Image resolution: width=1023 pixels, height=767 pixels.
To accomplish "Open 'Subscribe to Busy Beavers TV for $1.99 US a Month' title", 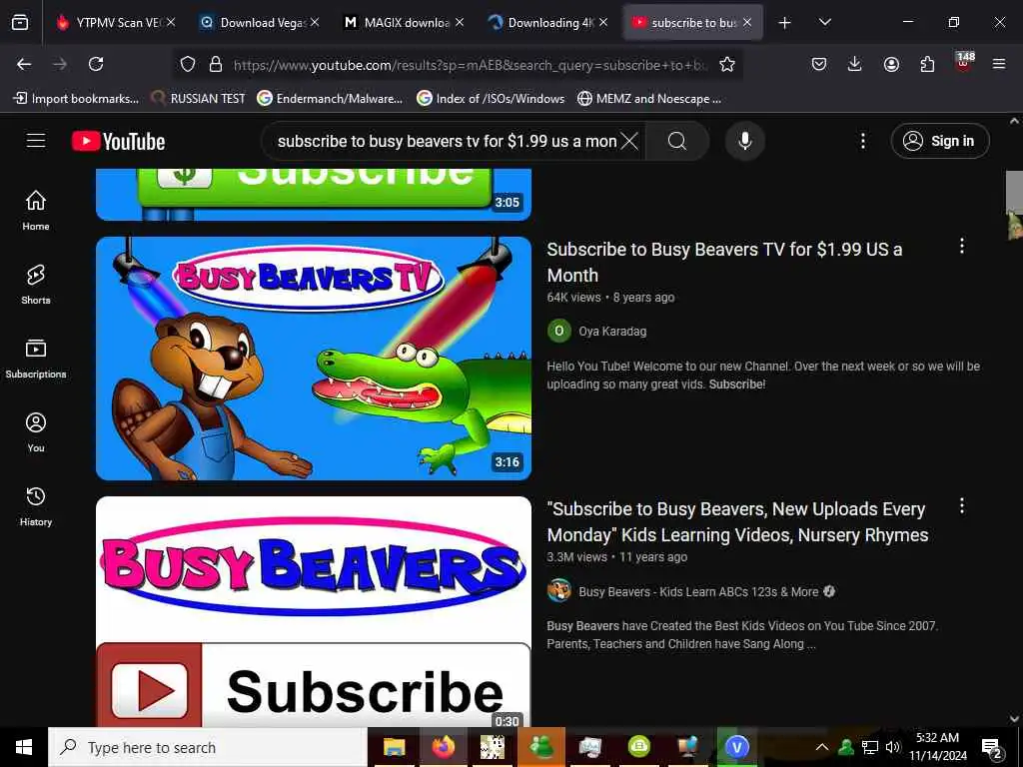I will pyautogui.click(x=724, y=263).
